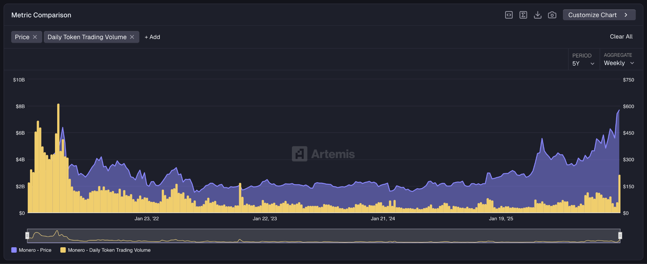Click the tallest $8B volume bar
The image size is (647, 264).
[x=58, y=158]
